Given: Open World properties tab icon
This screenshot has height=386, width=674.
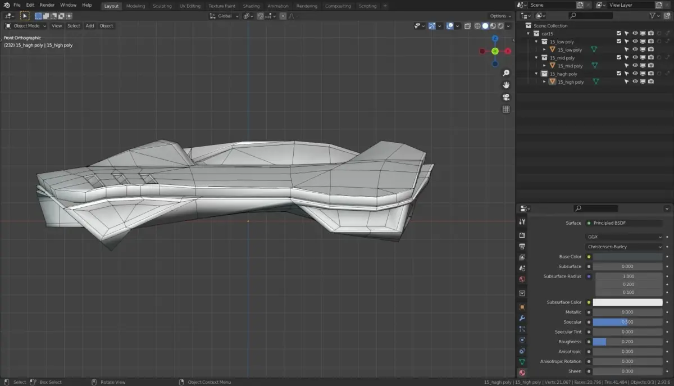Looking at the screenshot, I should click(x=522, y=279).
